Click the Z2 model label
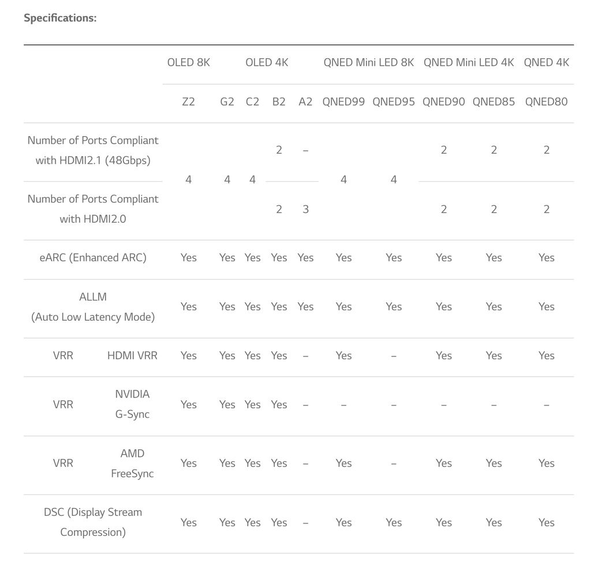The width and height of the screenshot is (591, 567). pyautogui.click(x=189, y=102)
